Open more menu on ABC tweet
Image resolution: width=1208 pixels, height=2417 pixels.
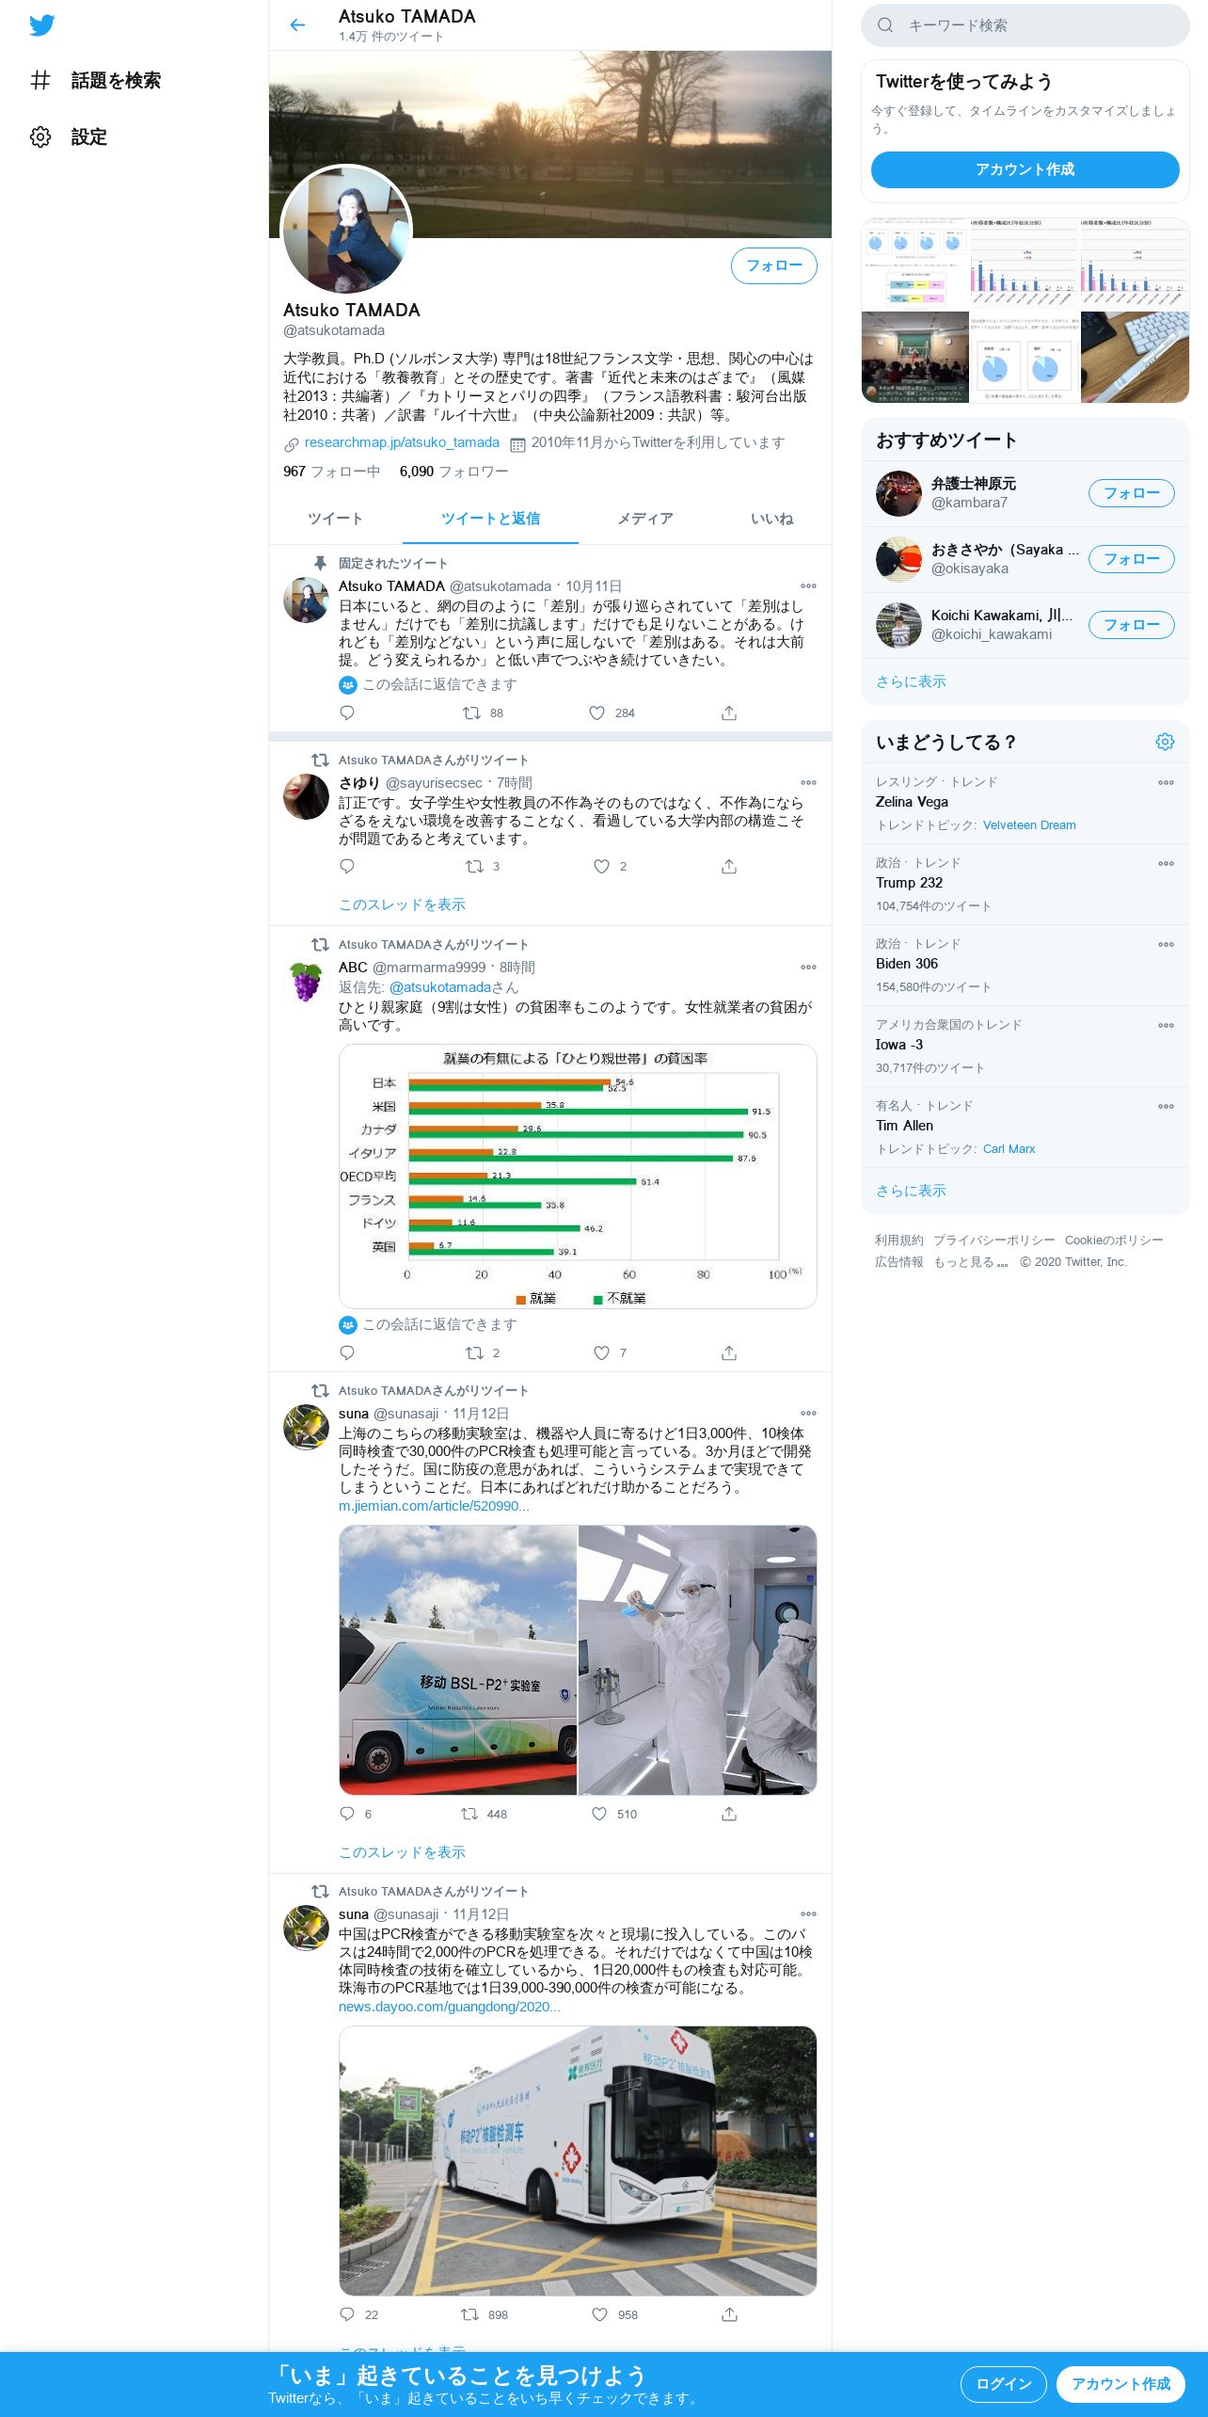point(808,968)
